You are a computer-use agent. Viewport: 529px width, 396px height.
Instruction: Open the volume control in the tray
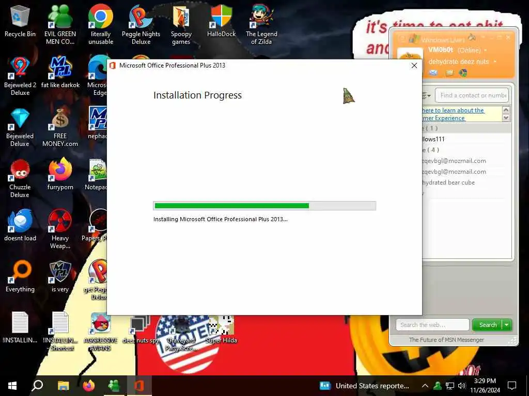click(x=461, y=386)
